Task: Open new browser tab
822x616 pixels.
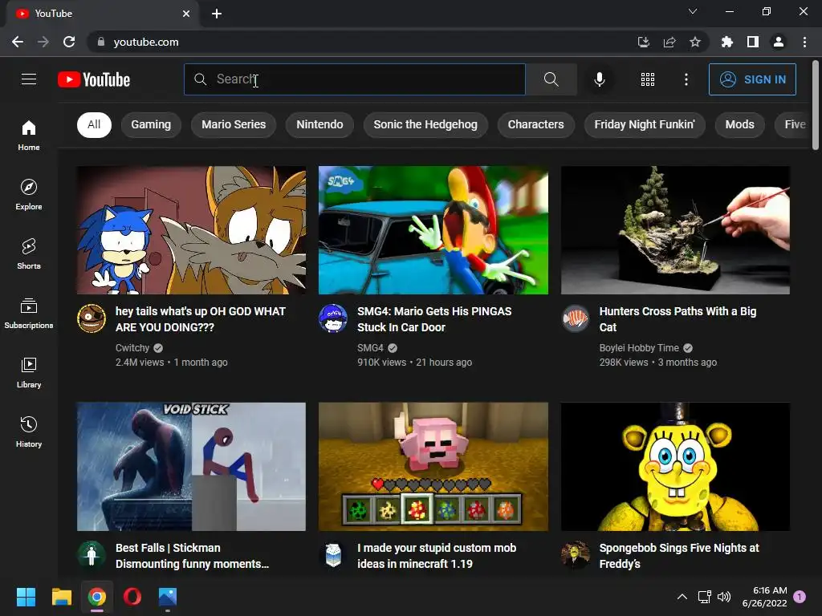Action: [x=217, y=14]
